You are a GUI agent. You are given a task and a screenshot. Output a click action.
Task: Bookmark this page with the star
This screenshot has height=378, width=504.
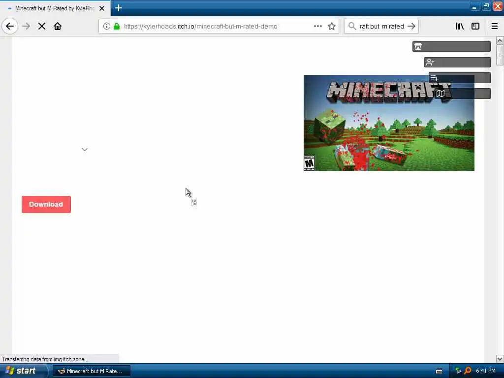(x=332, y=26)
